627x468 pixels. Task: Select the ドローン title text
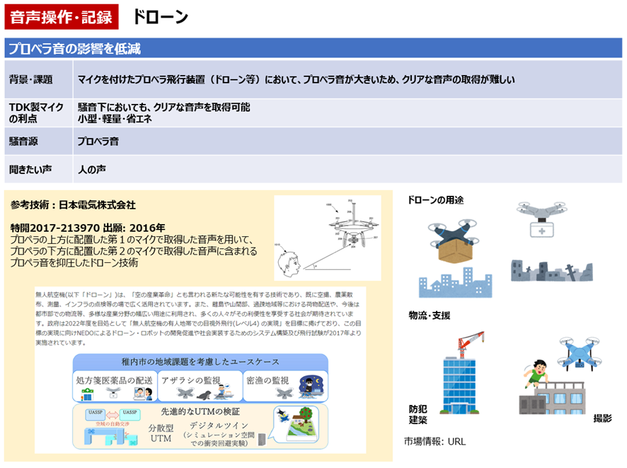point(160,17)
